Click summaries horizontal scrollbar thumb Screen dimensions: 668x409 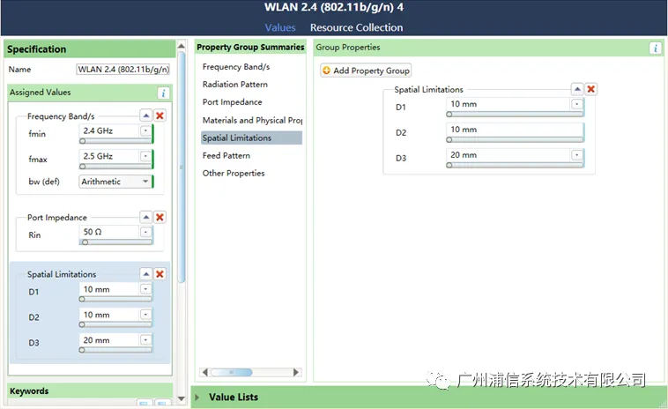click(x=231, y=372)
